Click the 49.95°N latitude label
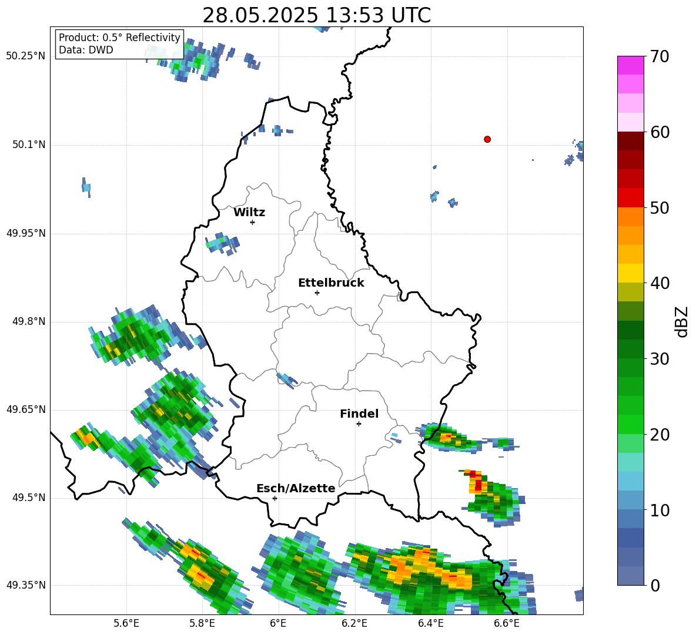The image size is (696, 635). (x=26, y=233)
